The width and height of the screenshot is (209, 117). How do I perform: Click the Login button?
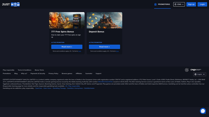[x=202, y=4]
